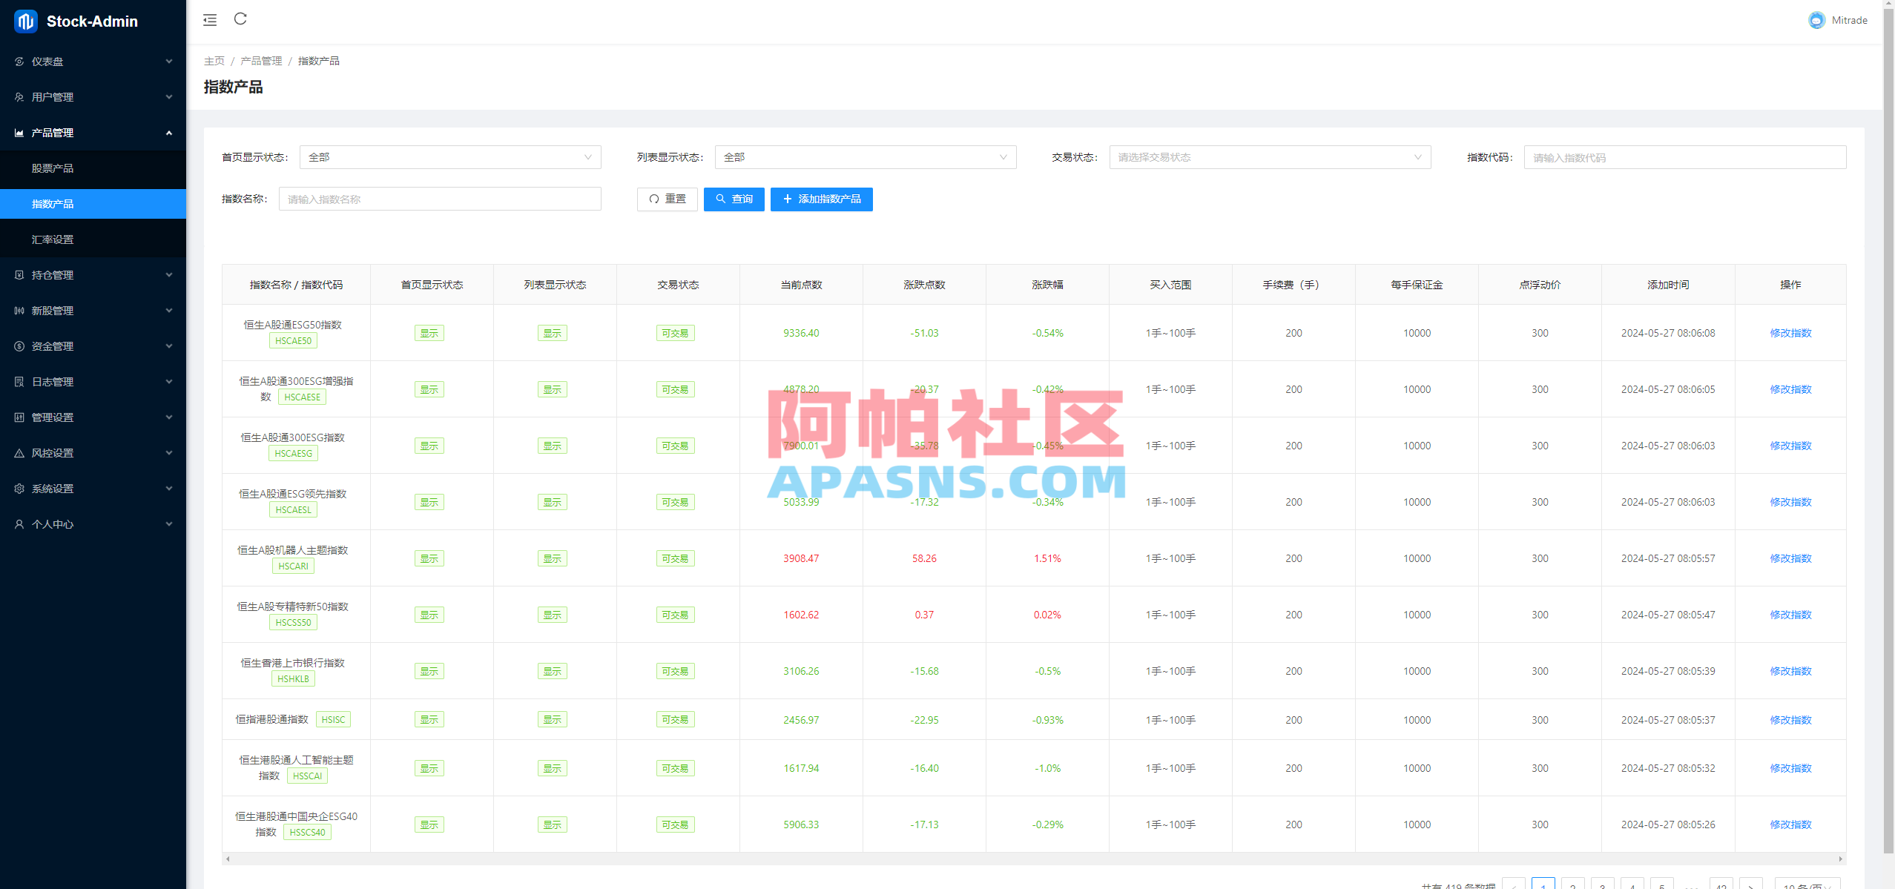Toggle 显示 list display for HSHKLB row
Screen dimensions: 1895x889
553,670
